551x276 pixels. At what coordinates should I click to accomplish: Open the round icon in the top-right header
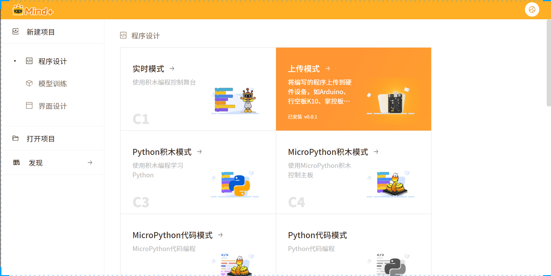click(x=532, y=9)
